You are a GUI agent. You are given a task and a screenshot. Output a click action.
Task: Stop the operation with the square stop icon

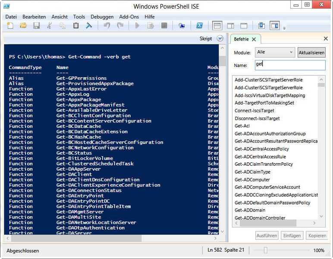coord(164,26)
